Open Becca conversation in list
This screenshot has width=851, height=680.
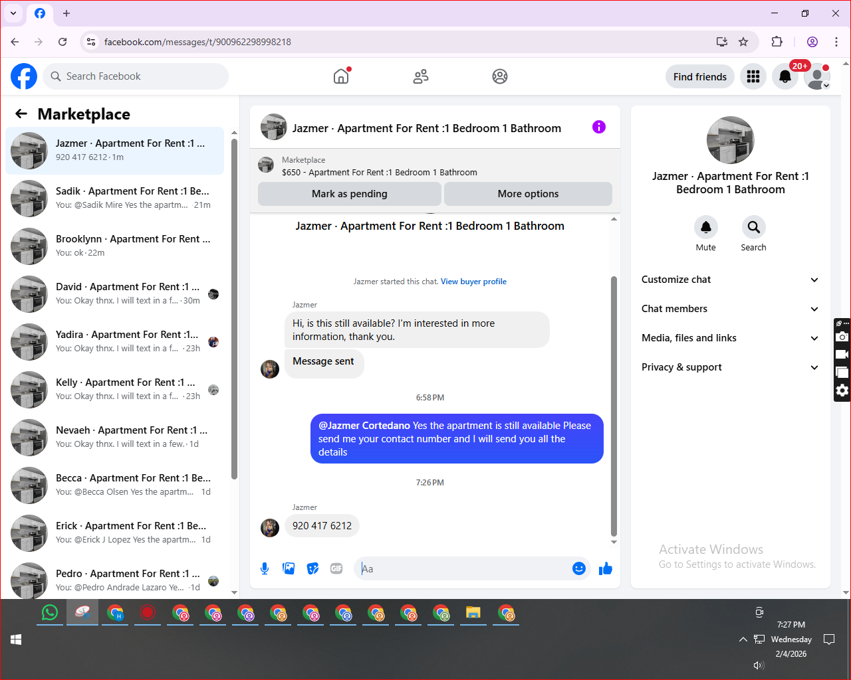click(x=114, y=485)
